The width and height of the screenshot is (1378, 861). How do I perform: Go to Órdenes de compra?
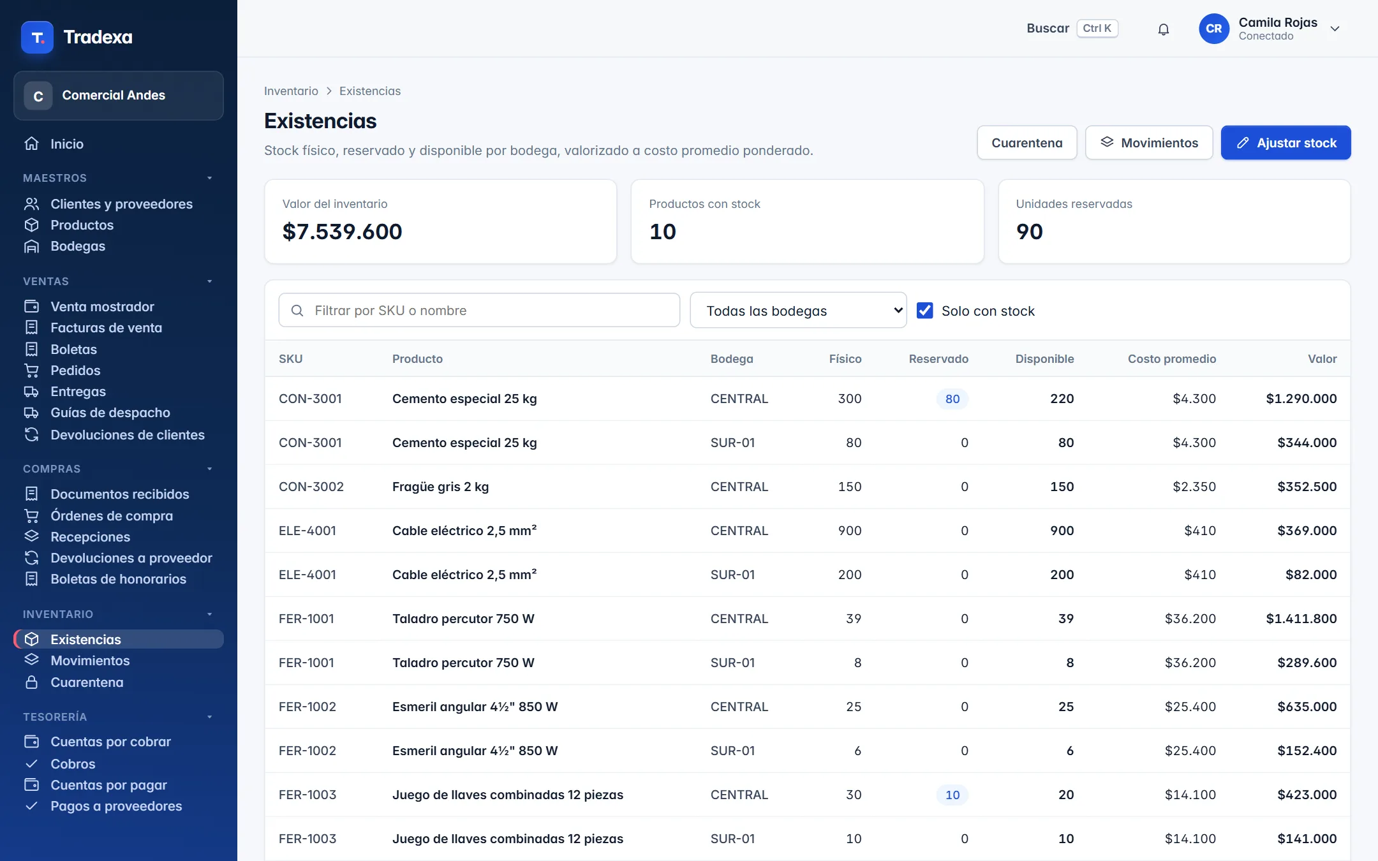119,515
